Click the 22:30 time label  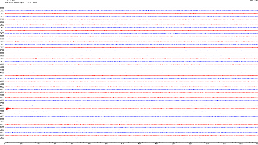click(2, 132)
